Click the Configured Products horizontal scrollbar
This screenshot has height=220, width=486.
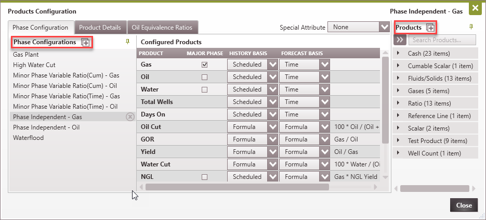[x=237, y=187]
